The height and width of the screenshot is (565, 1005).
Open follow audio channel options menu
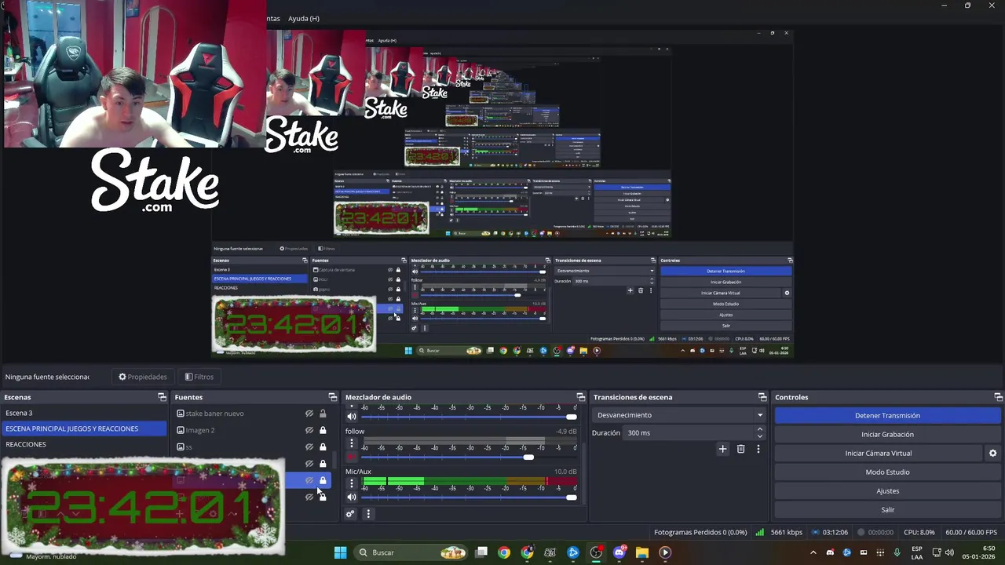click(x=351, y=443)
